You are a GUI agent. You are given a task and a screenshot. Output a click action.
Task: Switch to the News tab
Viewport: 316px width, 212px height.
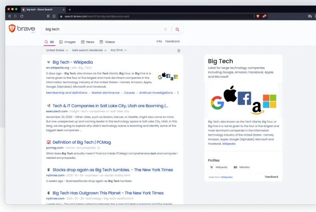pyautogui.click(x=88, y=42)
